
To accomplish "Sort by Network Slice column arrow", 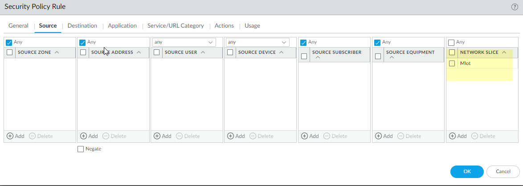I will point(504,53).
